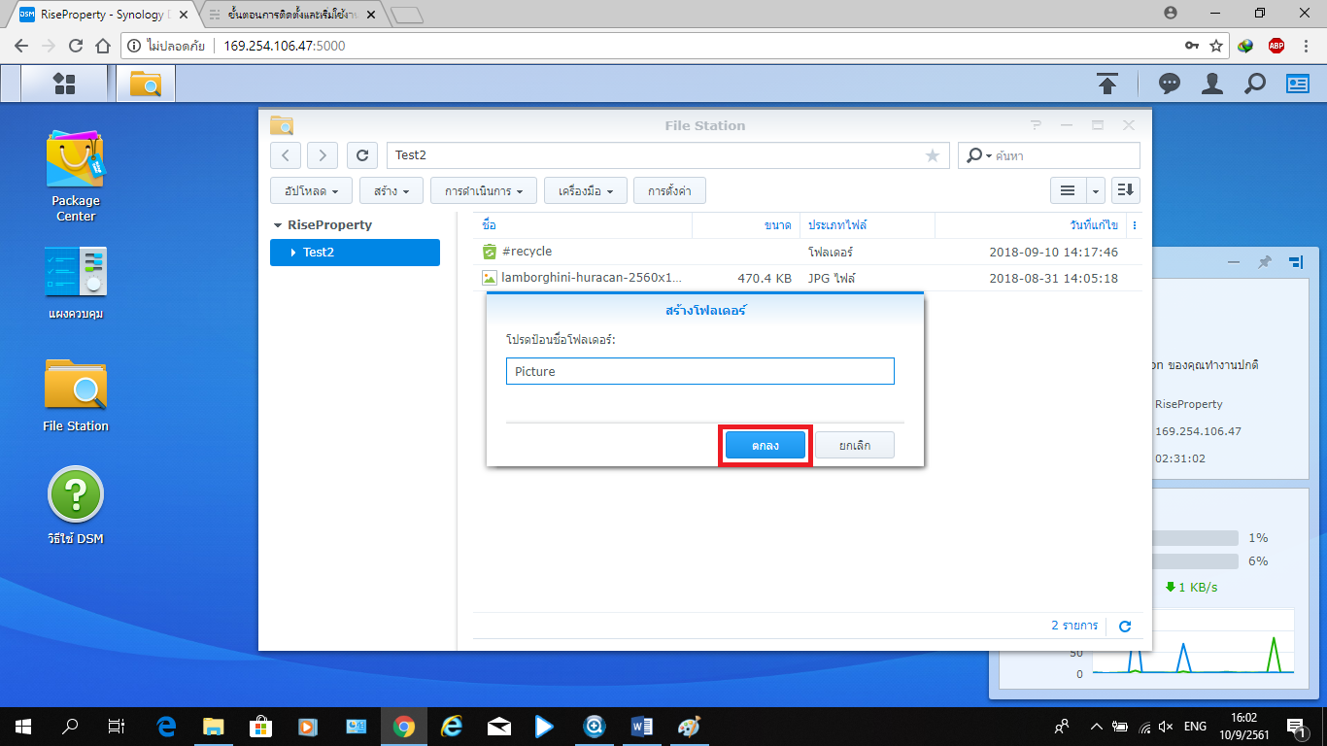1327x746 pixels.
Task: Click the folder name input field
Action: (699, 371)
